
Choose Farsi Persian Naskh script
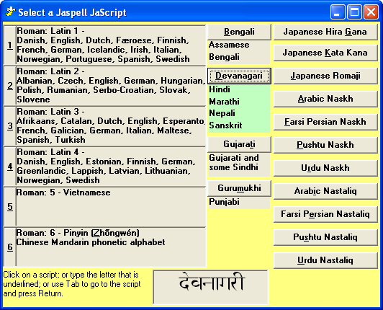pos(325,122)
